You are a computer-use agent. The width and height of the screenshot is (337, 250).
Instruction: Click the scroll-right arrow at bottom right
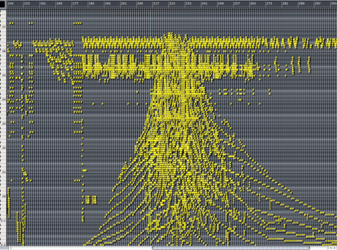pyautogui.click(x=334, y=248)
